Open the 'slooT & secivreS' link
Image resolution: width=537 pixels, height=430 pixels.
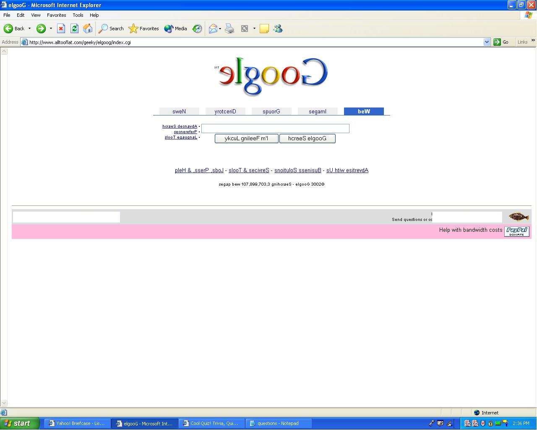click(249, 170)
